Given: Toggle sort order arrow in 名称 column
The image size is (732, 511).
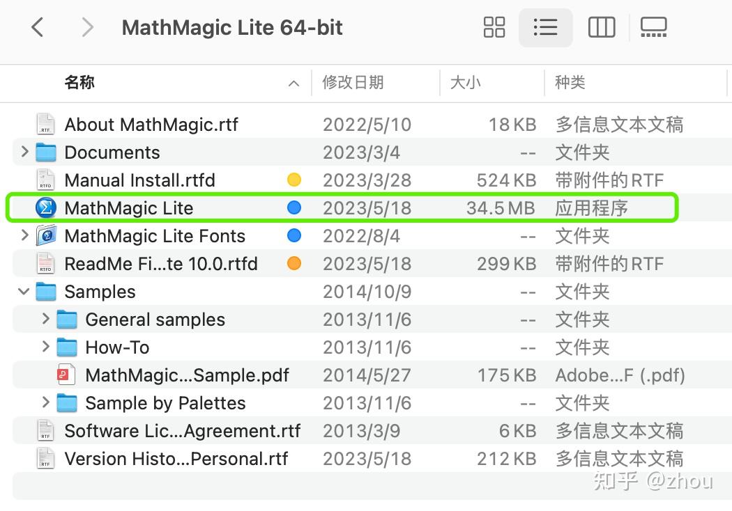Looking at the screenshot, I should point(293,84).
